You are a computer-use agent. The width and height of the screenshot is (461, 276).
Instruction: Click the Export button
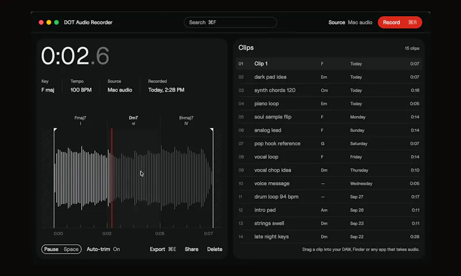(163, 249)
